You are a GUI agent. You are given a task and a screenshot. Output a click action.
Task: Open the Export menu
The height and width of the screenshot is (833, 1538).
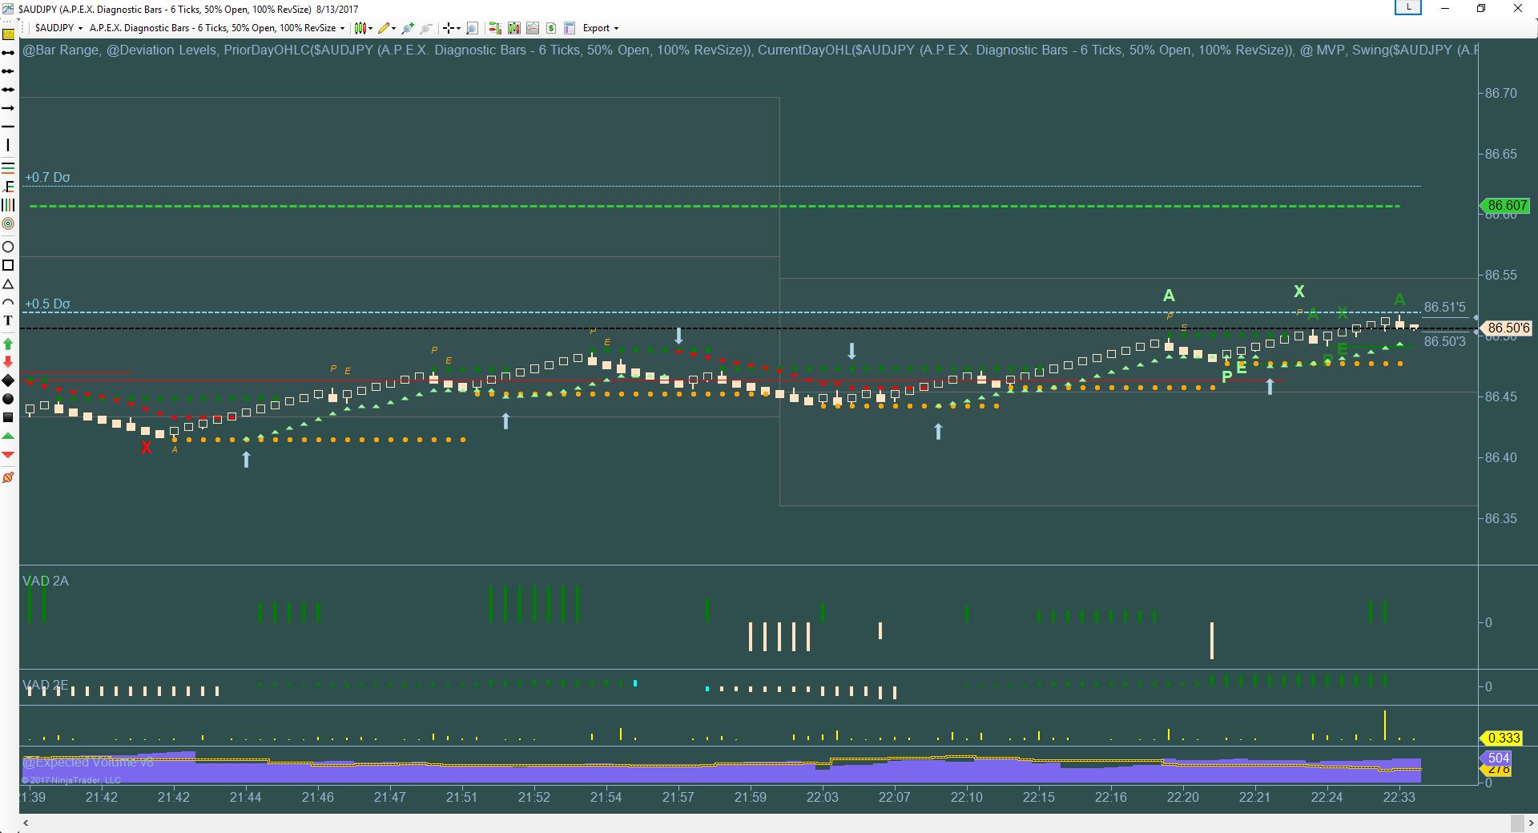tap(600, 28)
